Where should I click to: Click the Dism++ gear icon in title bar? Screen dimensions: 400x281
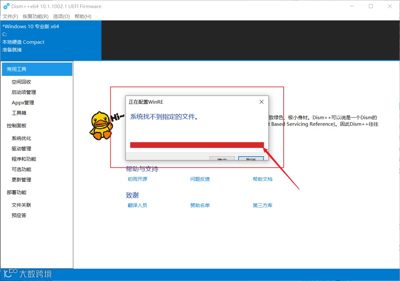coord(6,6)
